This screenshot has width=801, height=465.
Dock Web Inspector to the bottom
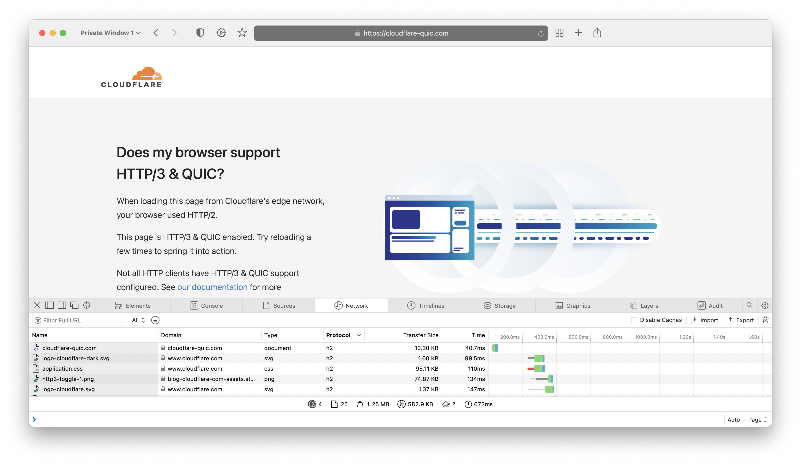(x=49, y=305)
